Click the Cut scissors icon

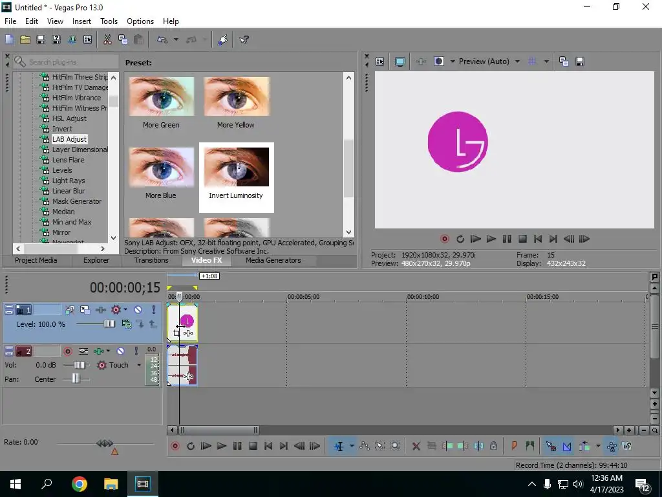(x=107, y=39)
